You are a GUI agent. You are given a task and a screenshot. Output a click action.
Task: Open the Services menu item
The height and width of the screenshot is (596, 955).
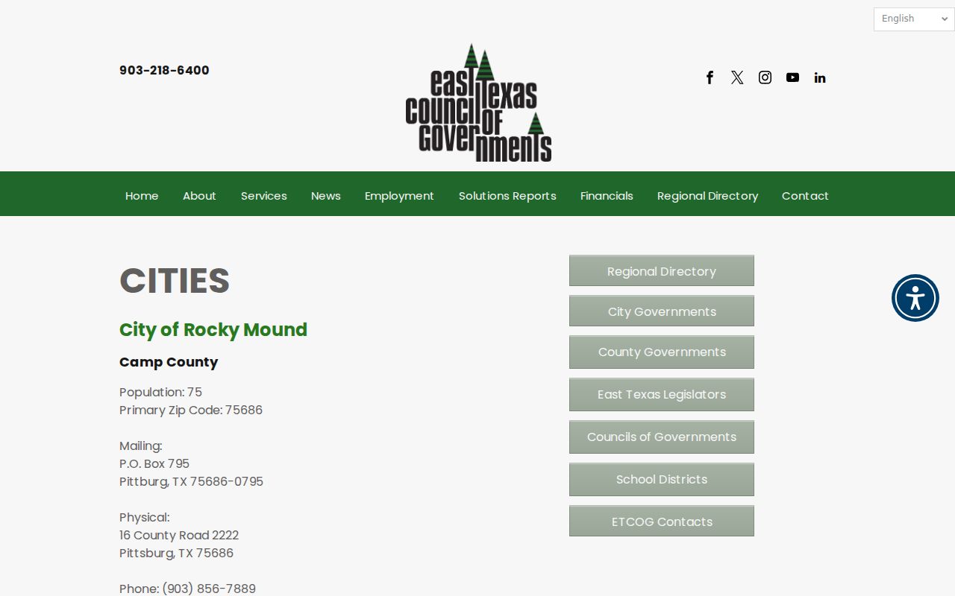[263, 196]
